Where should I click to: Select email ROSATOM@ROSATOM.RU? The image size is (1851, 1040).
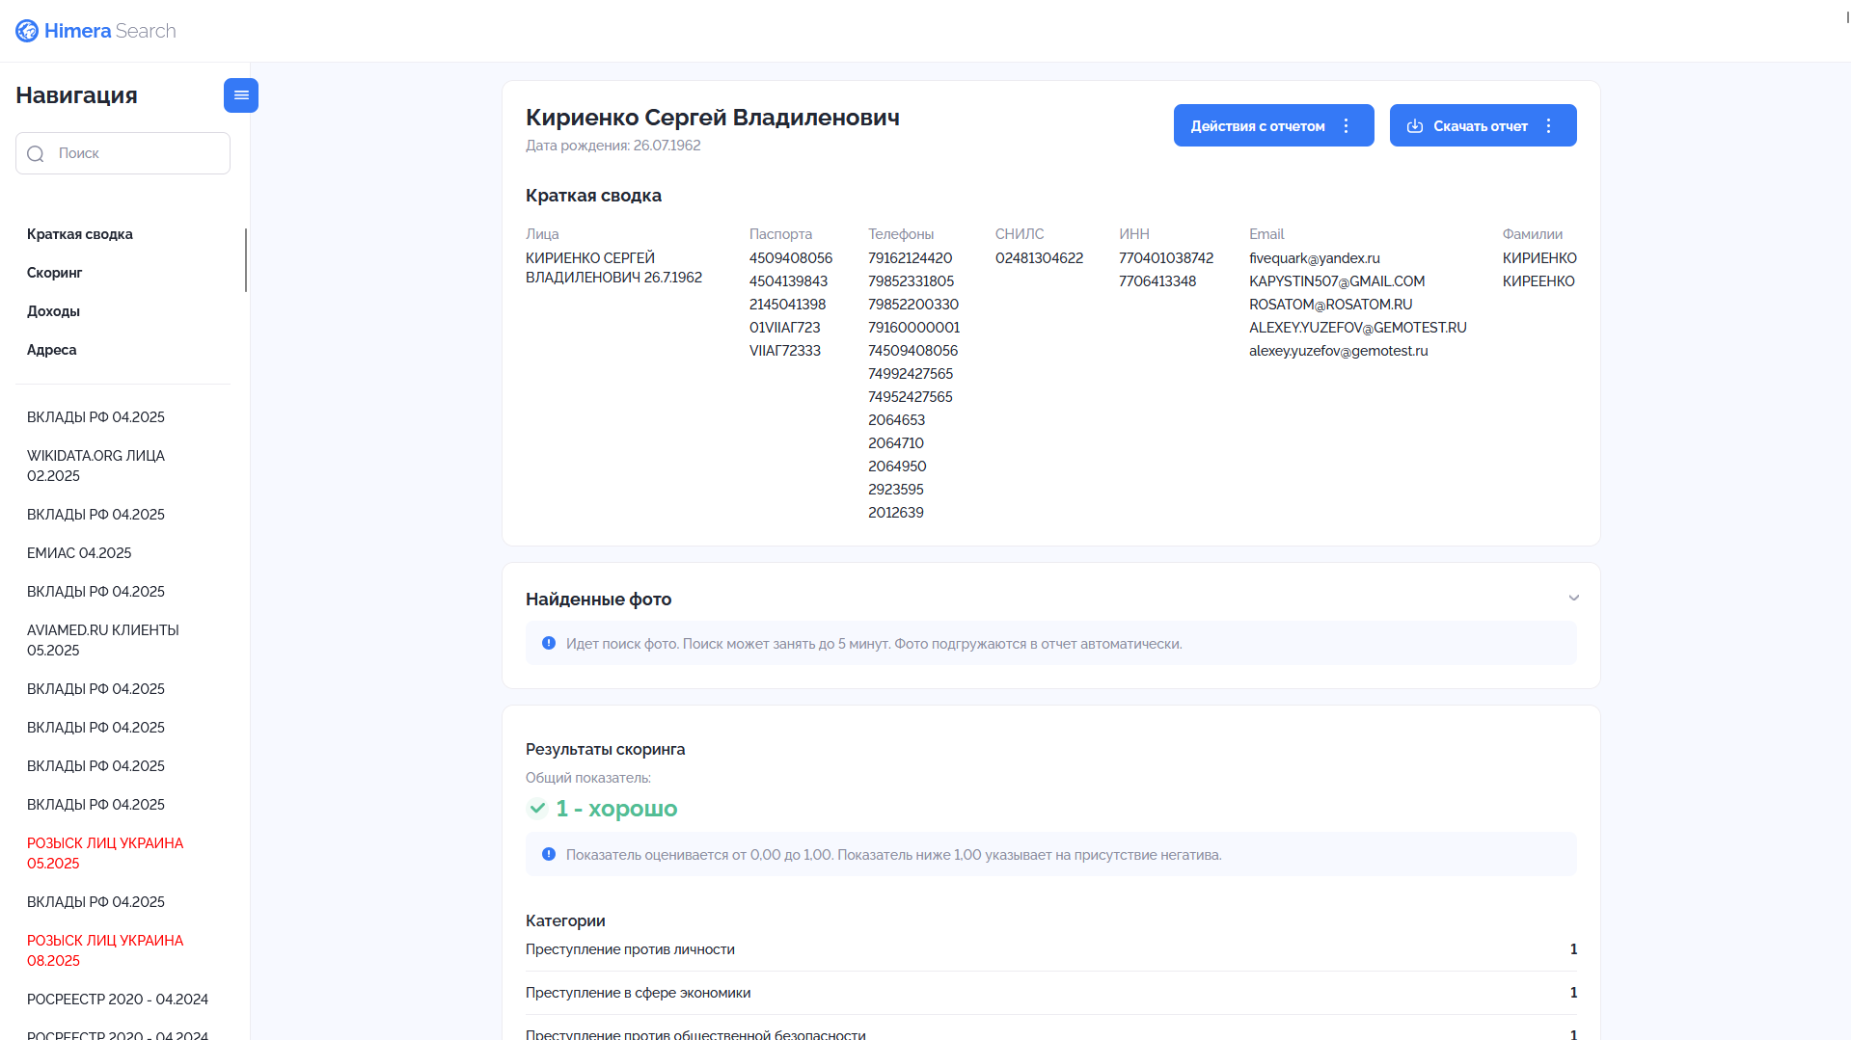click(1330, 305)
